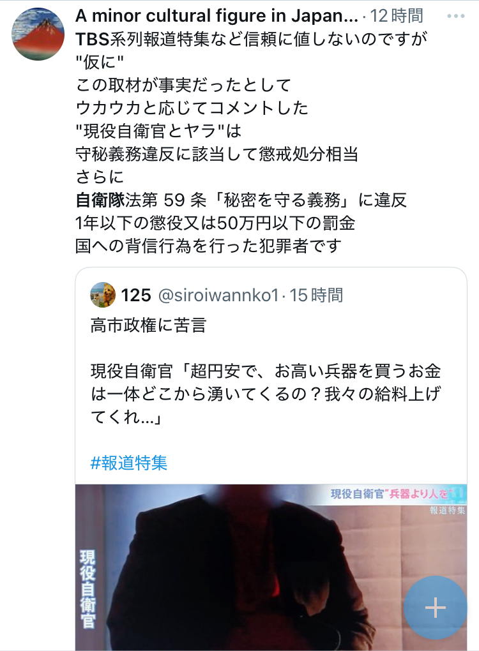Open the 125 user's dog avatar
The height and width of the screenshot is (651, 479).
click(x=103, y=295)
